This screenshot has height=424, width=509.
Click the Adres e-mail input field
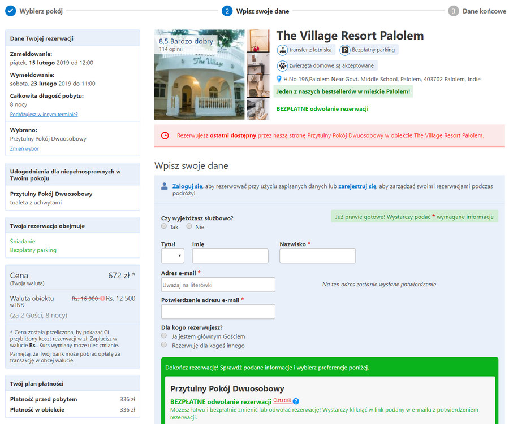coord(218,285)
